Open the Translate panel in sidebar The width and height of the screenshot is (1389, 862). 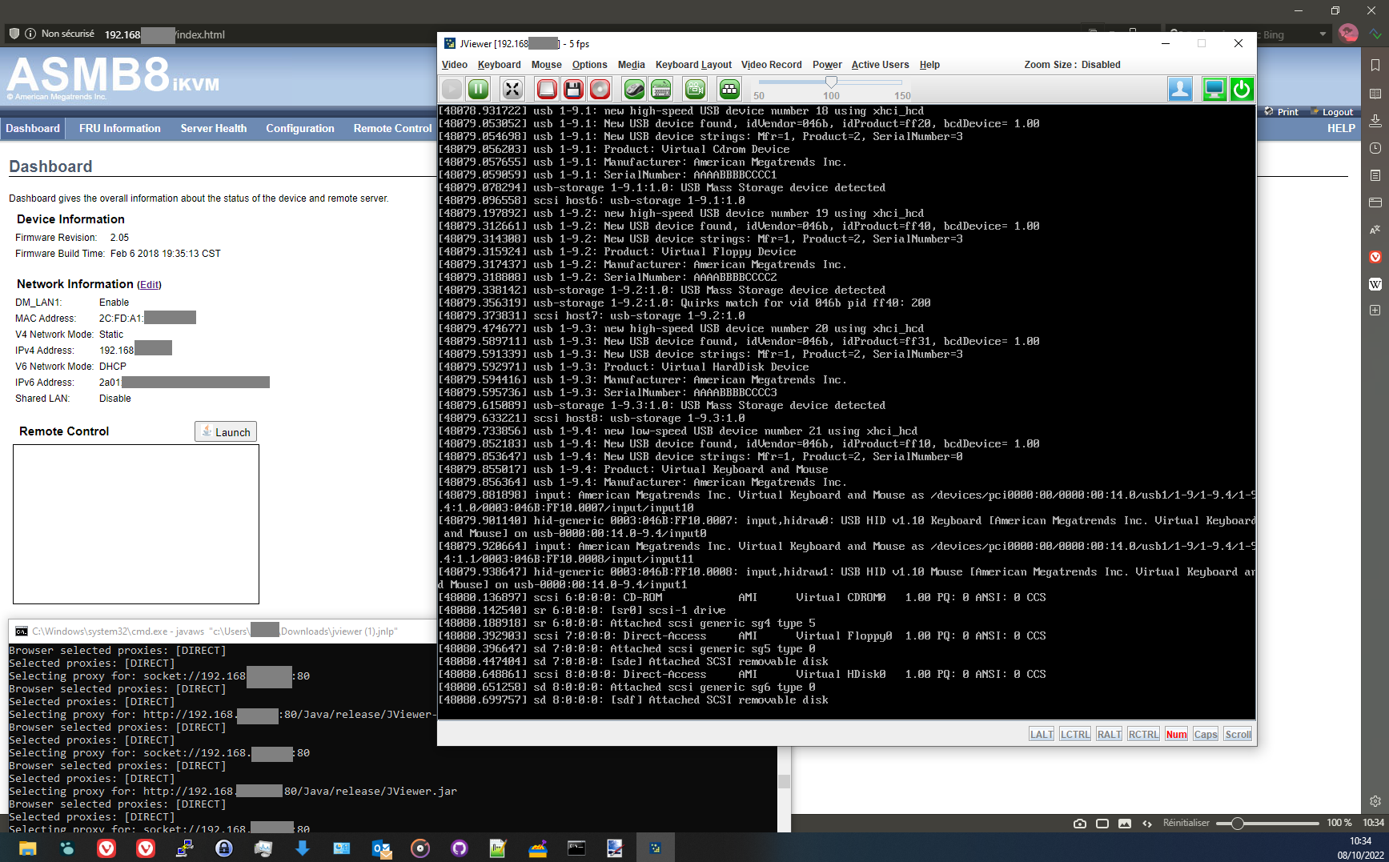[1375, 230]
